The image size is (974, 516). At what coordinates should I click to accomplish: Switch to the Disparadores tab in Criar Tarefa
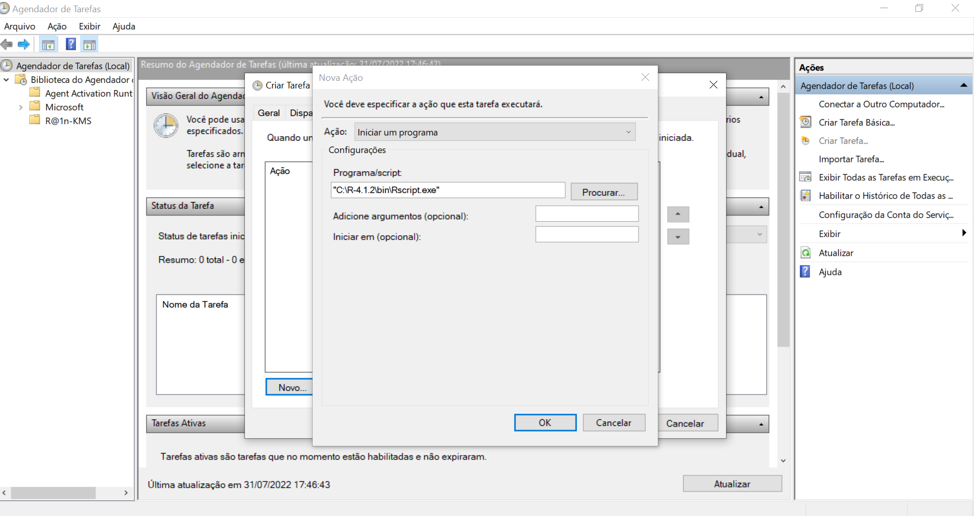pyautogui.click(x=300, y=113)
